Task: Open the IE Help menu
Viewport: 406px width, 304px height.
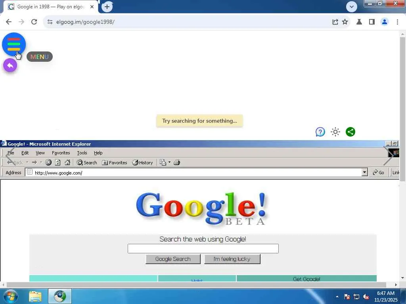Action: (98, 153)
